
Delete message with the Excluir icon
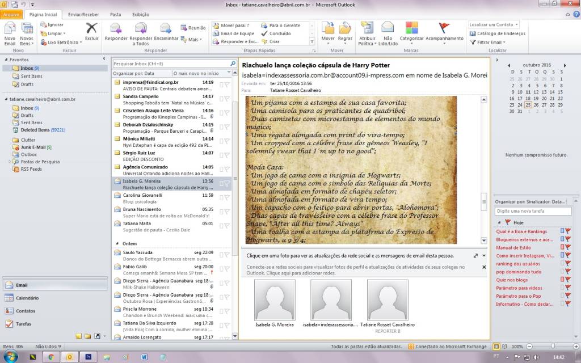tap(91, 30)
